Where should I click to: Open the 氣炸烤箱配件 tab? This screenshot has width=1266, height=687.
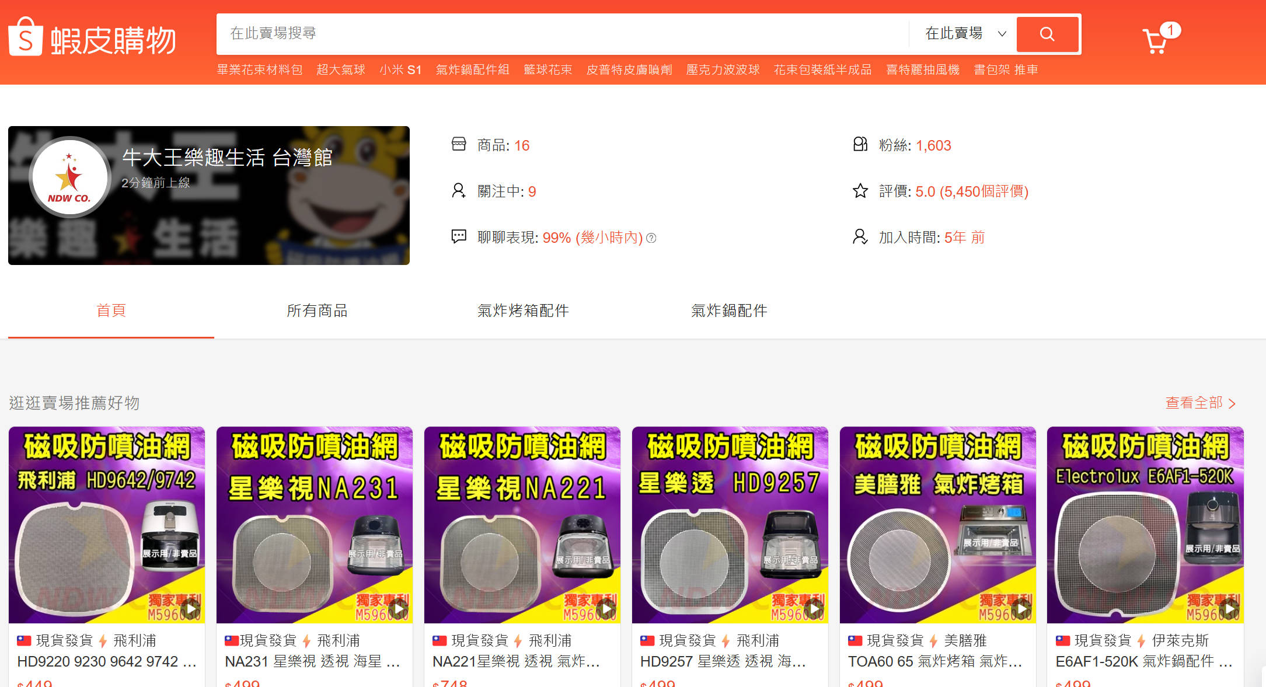point(523,311)
